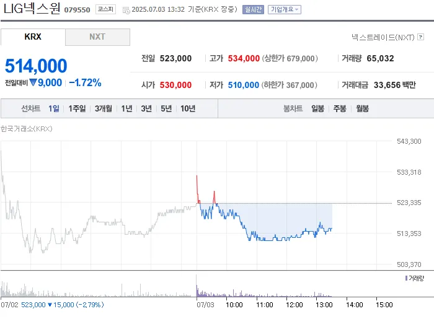Screen dimensions: 434x319
Task: Click the 543,300 price axis label
Action: click(409, 141)
